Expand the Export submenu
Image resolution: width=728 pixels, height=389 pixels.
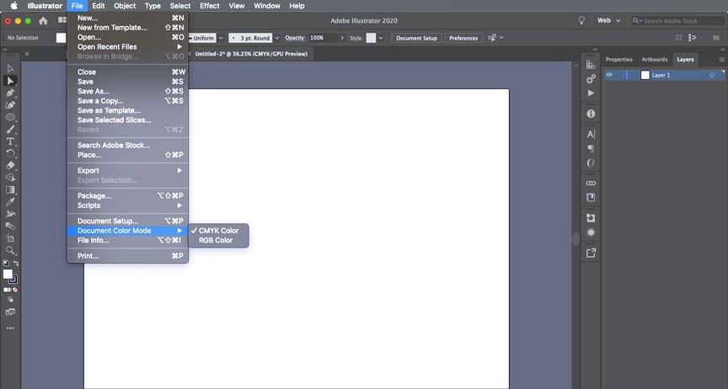128,170
